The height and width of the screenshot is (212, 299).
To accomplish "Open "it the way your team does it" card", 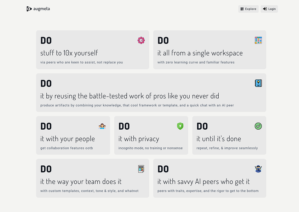I will pyautogui.click(x=81, y=182).
